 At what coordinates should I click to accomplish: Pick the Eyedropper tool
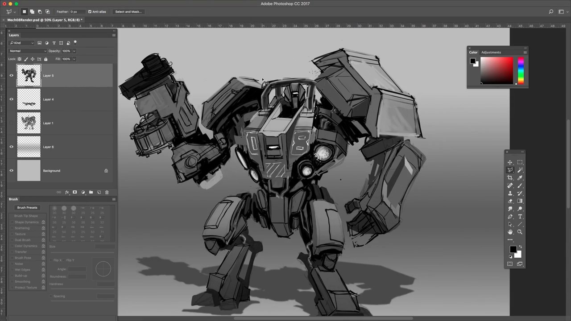[x=520, y=178]
